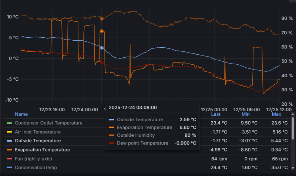Click the legend scrollbar up arrow
The height and width of the screenshot is (176, 296).
point(293,114)
